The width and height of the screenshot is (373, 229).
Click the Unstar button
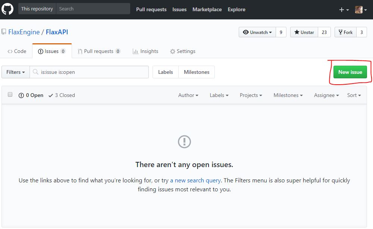pyautogui.click(x=304, y=32)
